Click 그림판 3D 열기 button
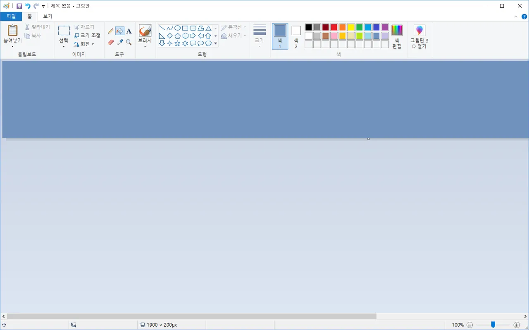529x330 pixels. pos(419,36)
